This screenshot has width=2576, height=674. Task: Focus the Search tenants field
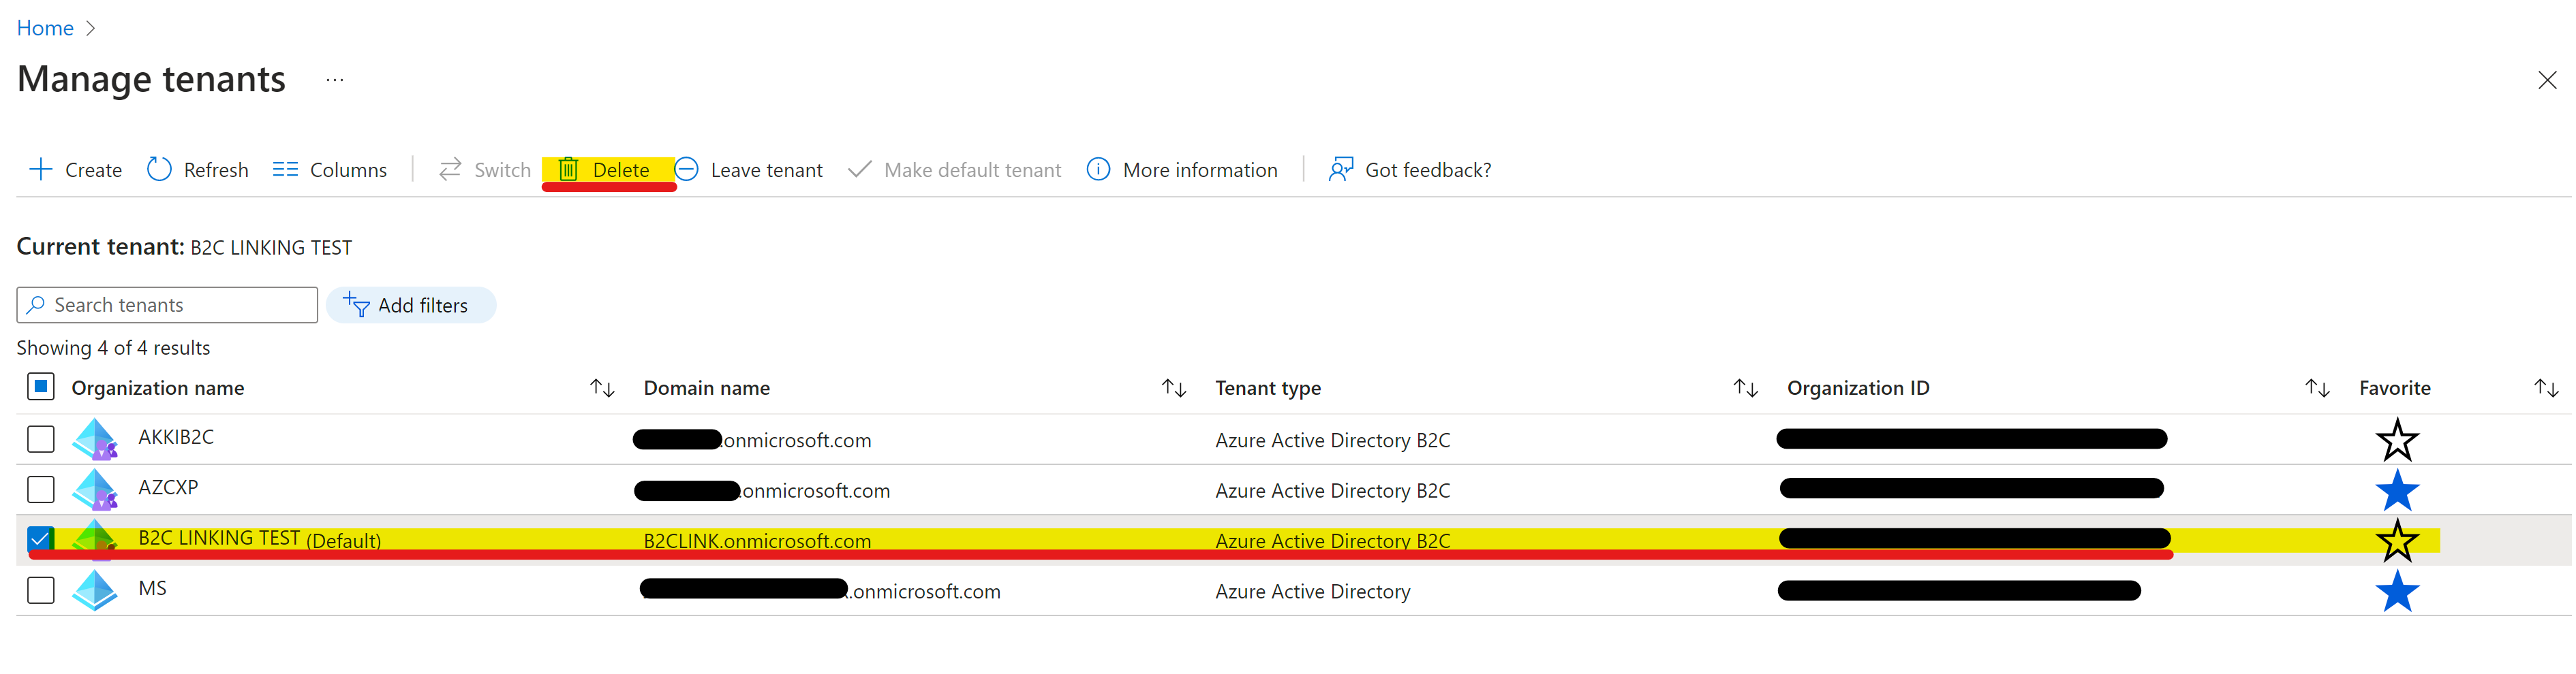tap(167, 306)
